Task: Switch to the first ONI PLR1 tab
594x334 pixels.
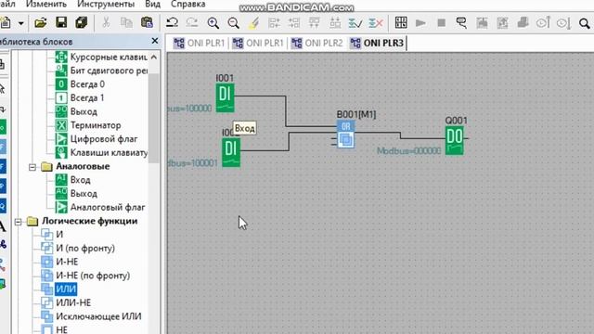Action: pyautogui.click(x=200, y=44)
